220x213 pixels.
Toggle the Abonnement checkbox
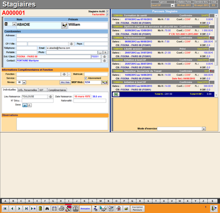pyautogui.click(x=86, y=78)
